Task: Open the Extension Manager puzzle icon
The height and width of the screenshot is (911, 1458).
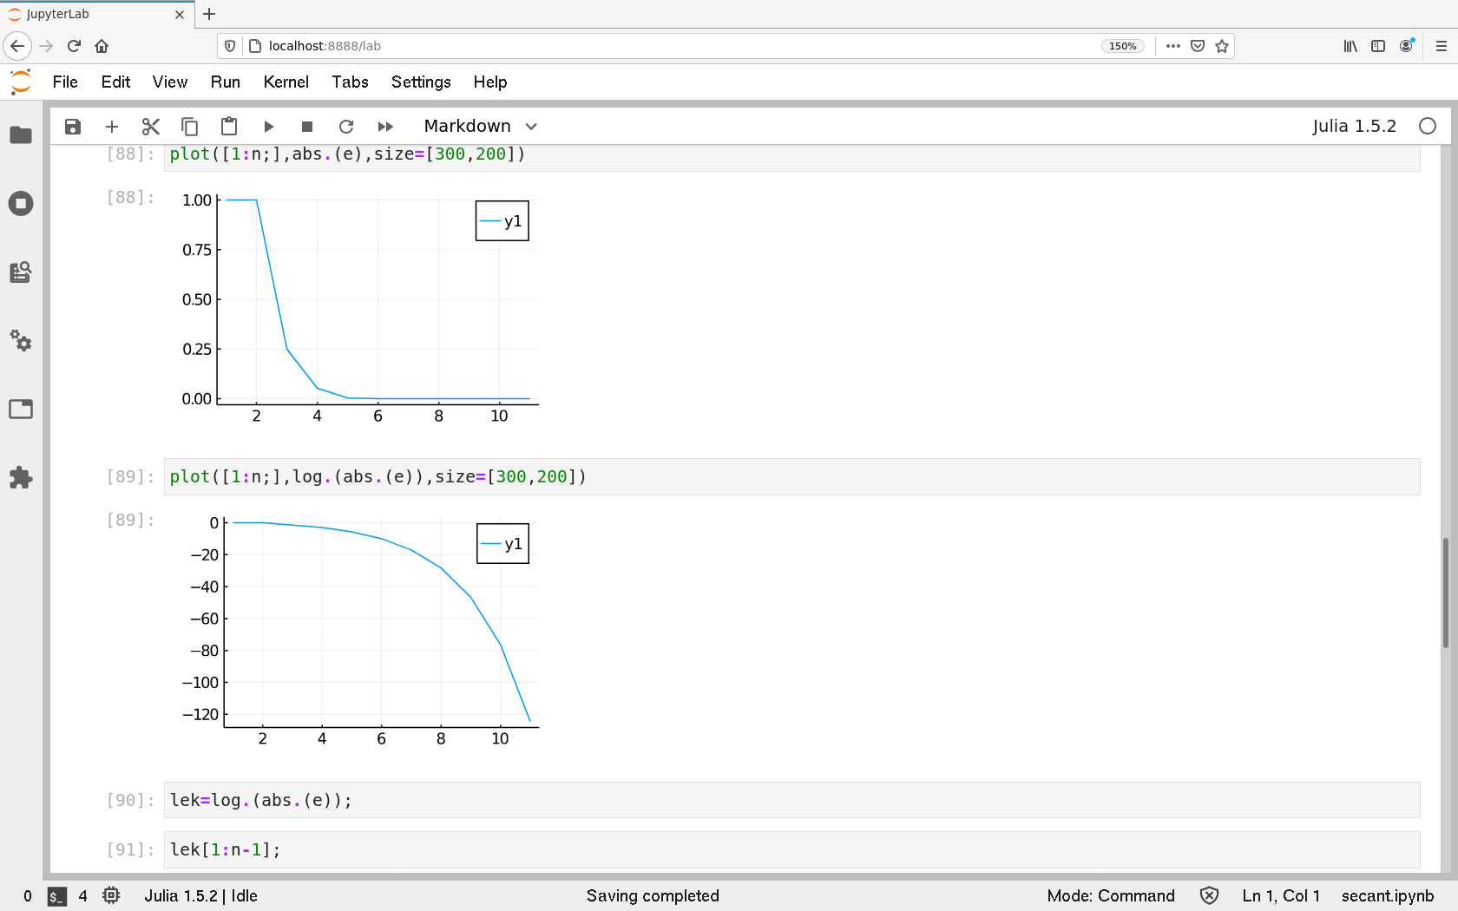Action: [21, 477]
